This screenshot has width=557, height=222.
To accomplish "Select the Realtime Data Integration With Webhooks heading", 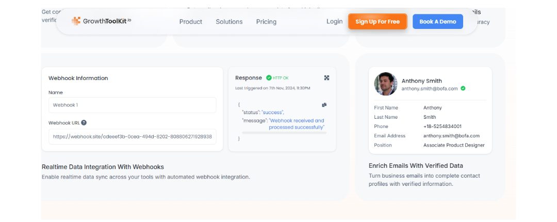I will pos(103,167).
